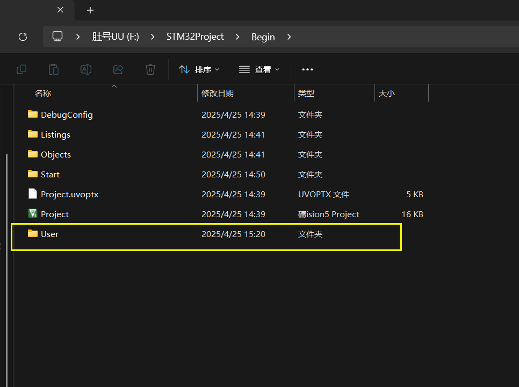519x387 pixels.
Task: Open the 排序 sort dropdown
Action: pos(199,69)
